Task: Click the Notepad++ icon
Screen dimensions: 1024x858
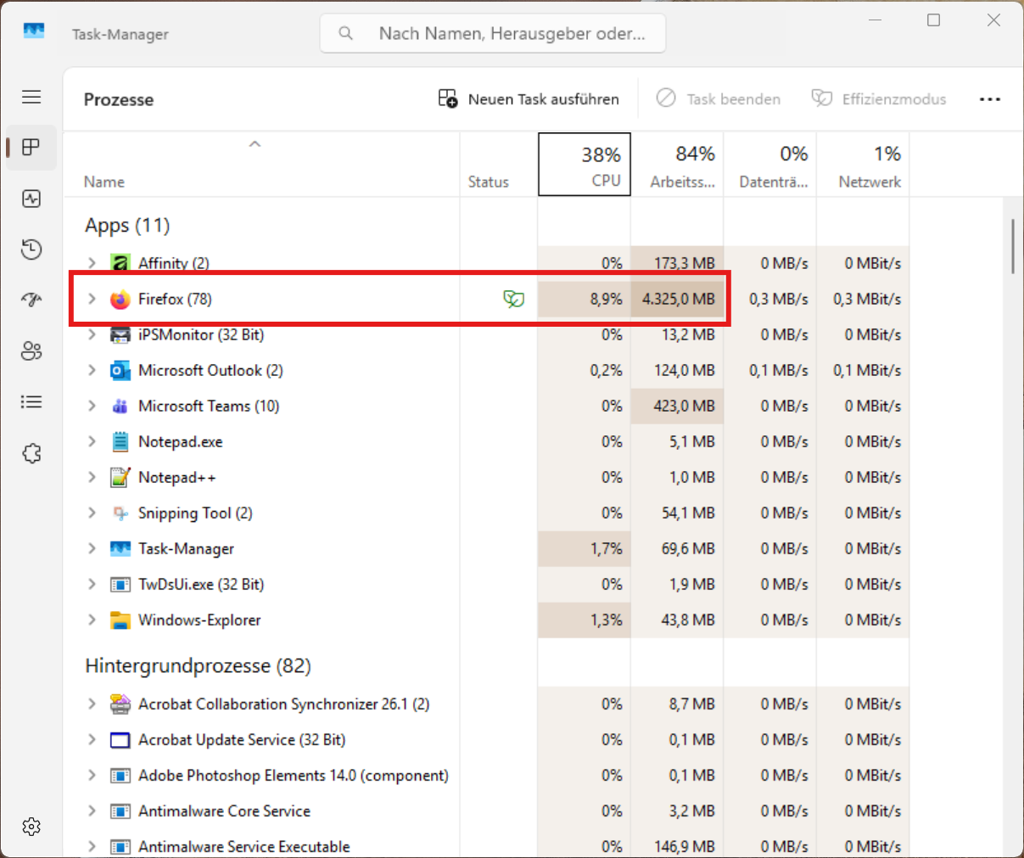Action: (120, 477)
